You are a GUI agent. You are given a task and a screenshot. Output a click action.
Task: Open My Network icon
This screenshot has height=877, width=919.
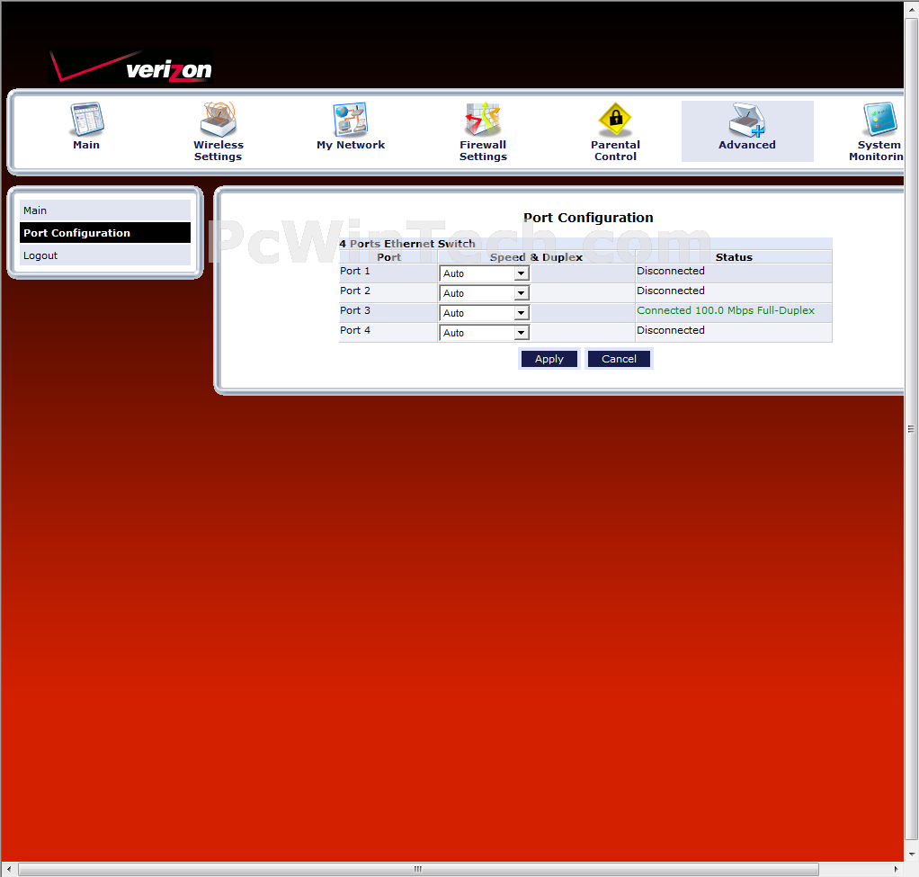[x=351, y=120]
